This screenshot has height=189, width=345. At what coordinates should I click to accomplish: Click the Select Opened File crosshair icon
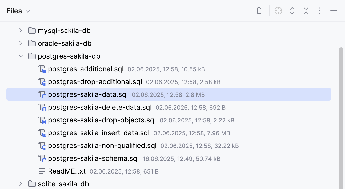278,11
